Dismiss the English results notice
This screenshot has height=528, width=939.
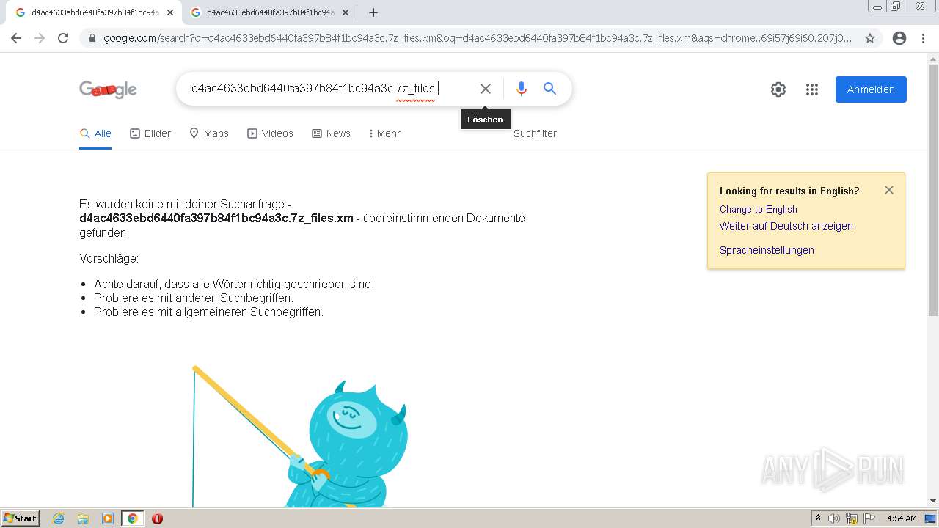[889, 190]
